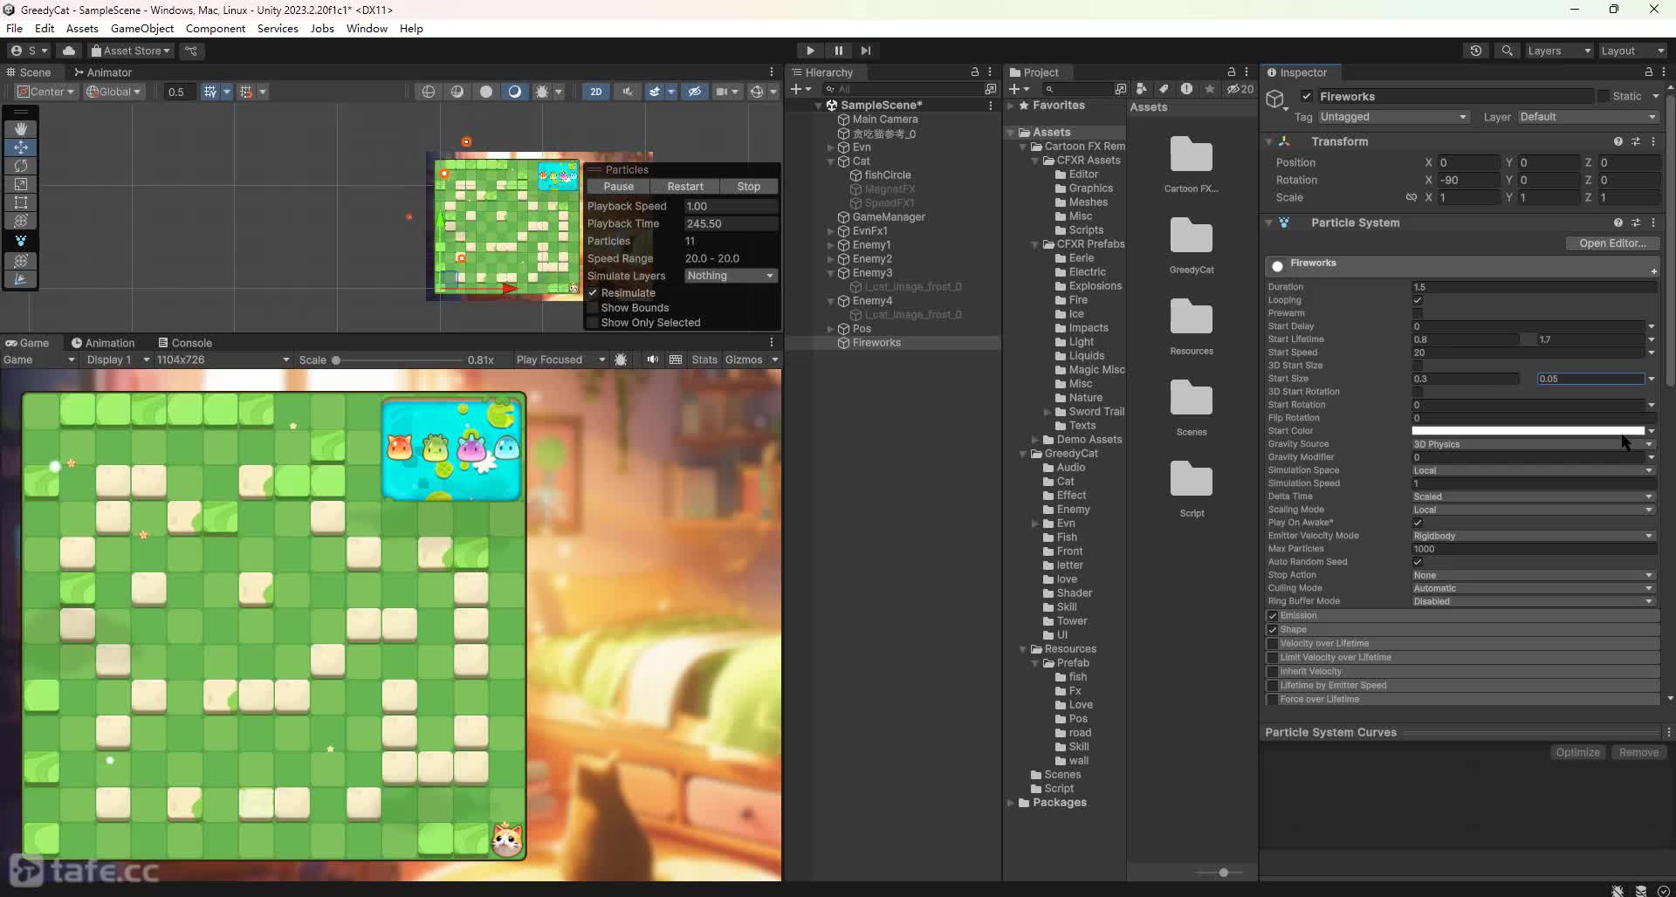The width and height of the screenshot is (1676, 897).
Task: Enable Velocity over Lifetime module
Action: click(1273, 644)
